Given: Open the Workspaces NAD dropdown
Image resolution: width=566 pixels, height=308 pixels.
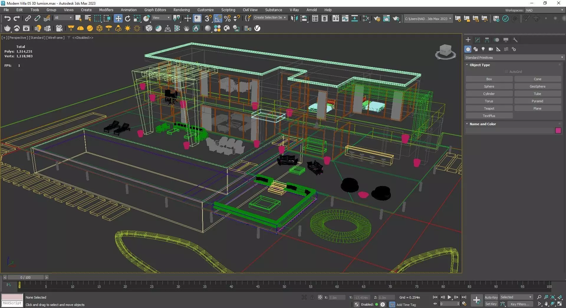Looking at the screenshot, I should click(x=544, y=10).
